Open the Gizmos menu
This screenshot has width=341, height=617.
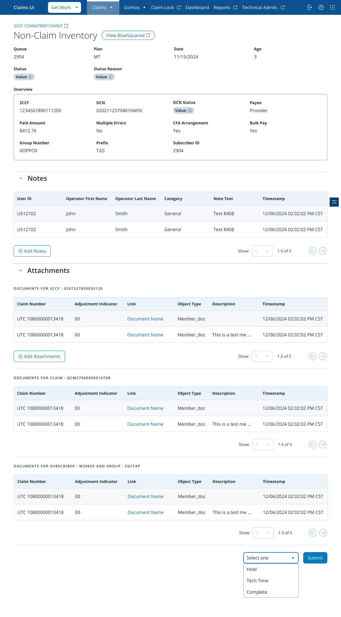(135, 7)
